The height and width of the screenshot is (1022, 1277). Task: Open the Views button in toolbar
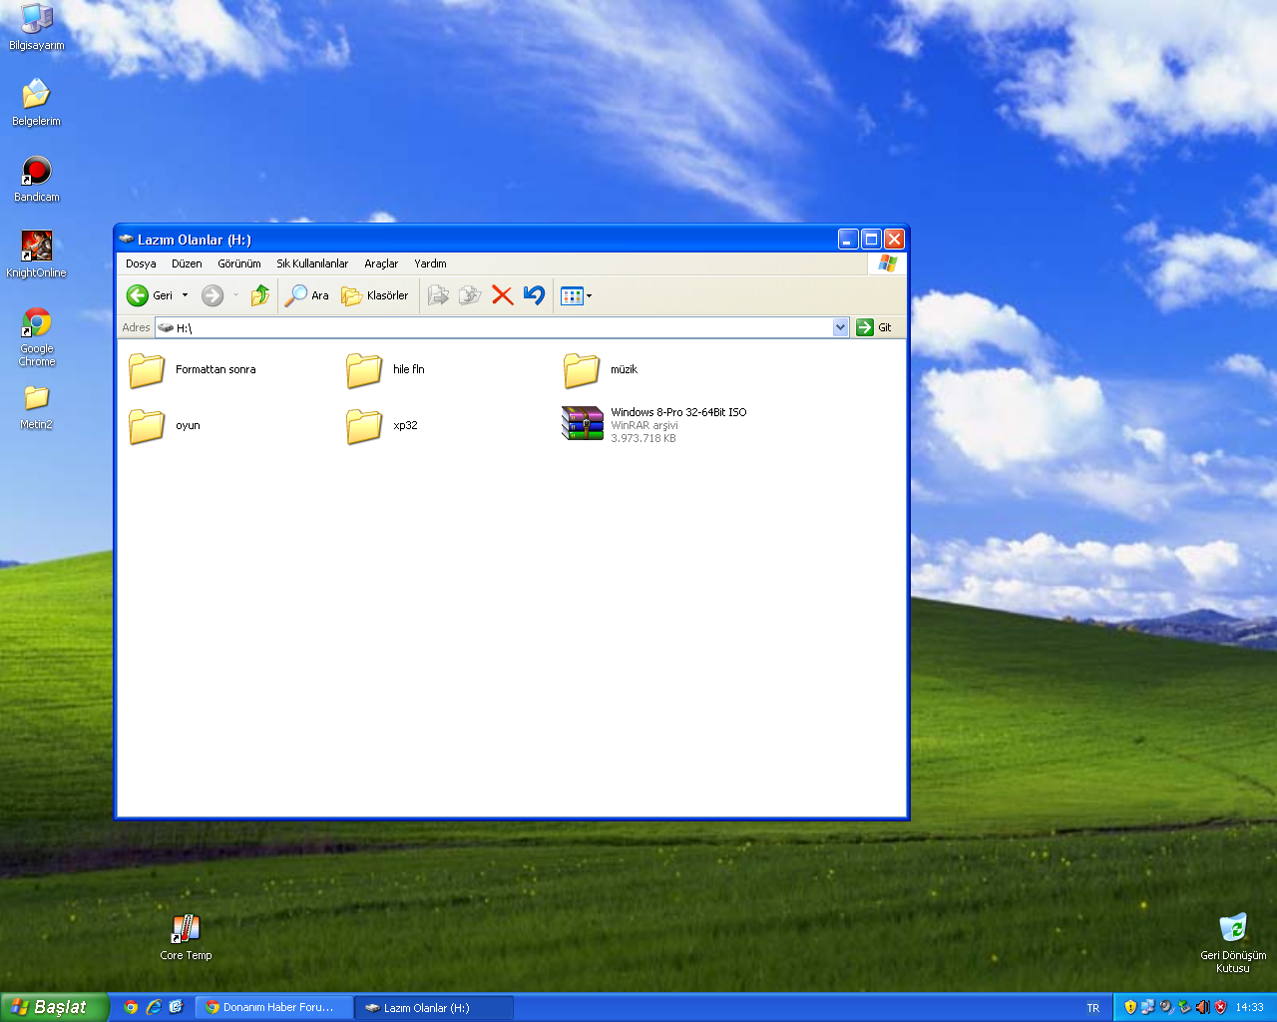tap(572, 295)
